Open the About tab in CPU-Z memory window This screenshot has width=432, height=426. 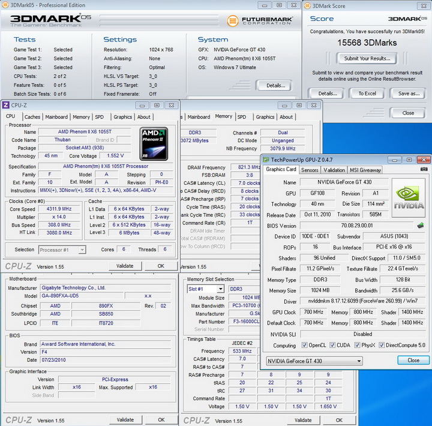tap(286, 117)
